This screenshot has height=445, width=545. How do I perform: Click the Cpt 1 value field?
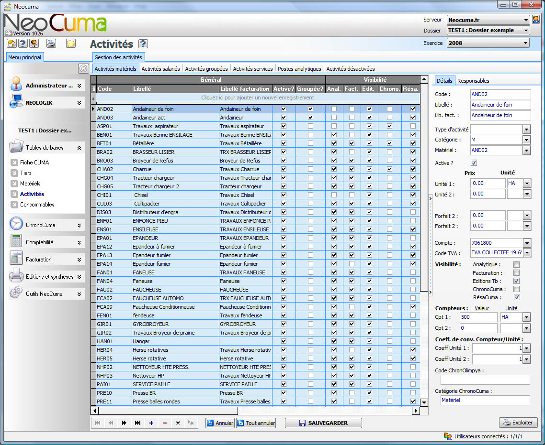[478, 317]
